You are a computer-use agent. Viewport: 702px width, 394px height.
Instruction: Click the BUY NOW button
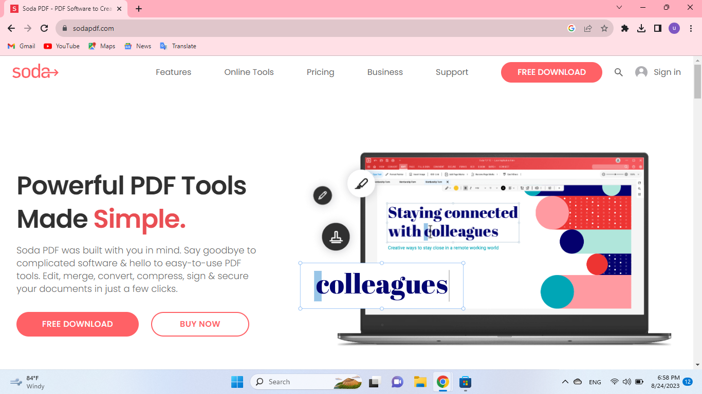200,324
